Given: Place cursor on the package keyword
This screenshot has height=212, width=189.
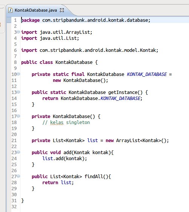Looking at the screenshot, I should click(x=31, y=20).
